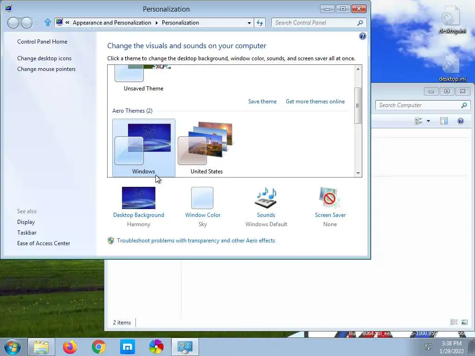
Task: Open the recent pages dropdown arrow
Action: [36, 23]
